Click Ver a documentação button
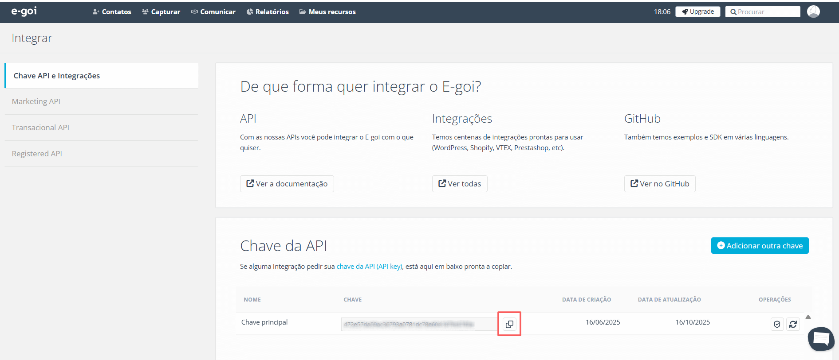This screenshot has width=839, height=360. coord(287,184)
